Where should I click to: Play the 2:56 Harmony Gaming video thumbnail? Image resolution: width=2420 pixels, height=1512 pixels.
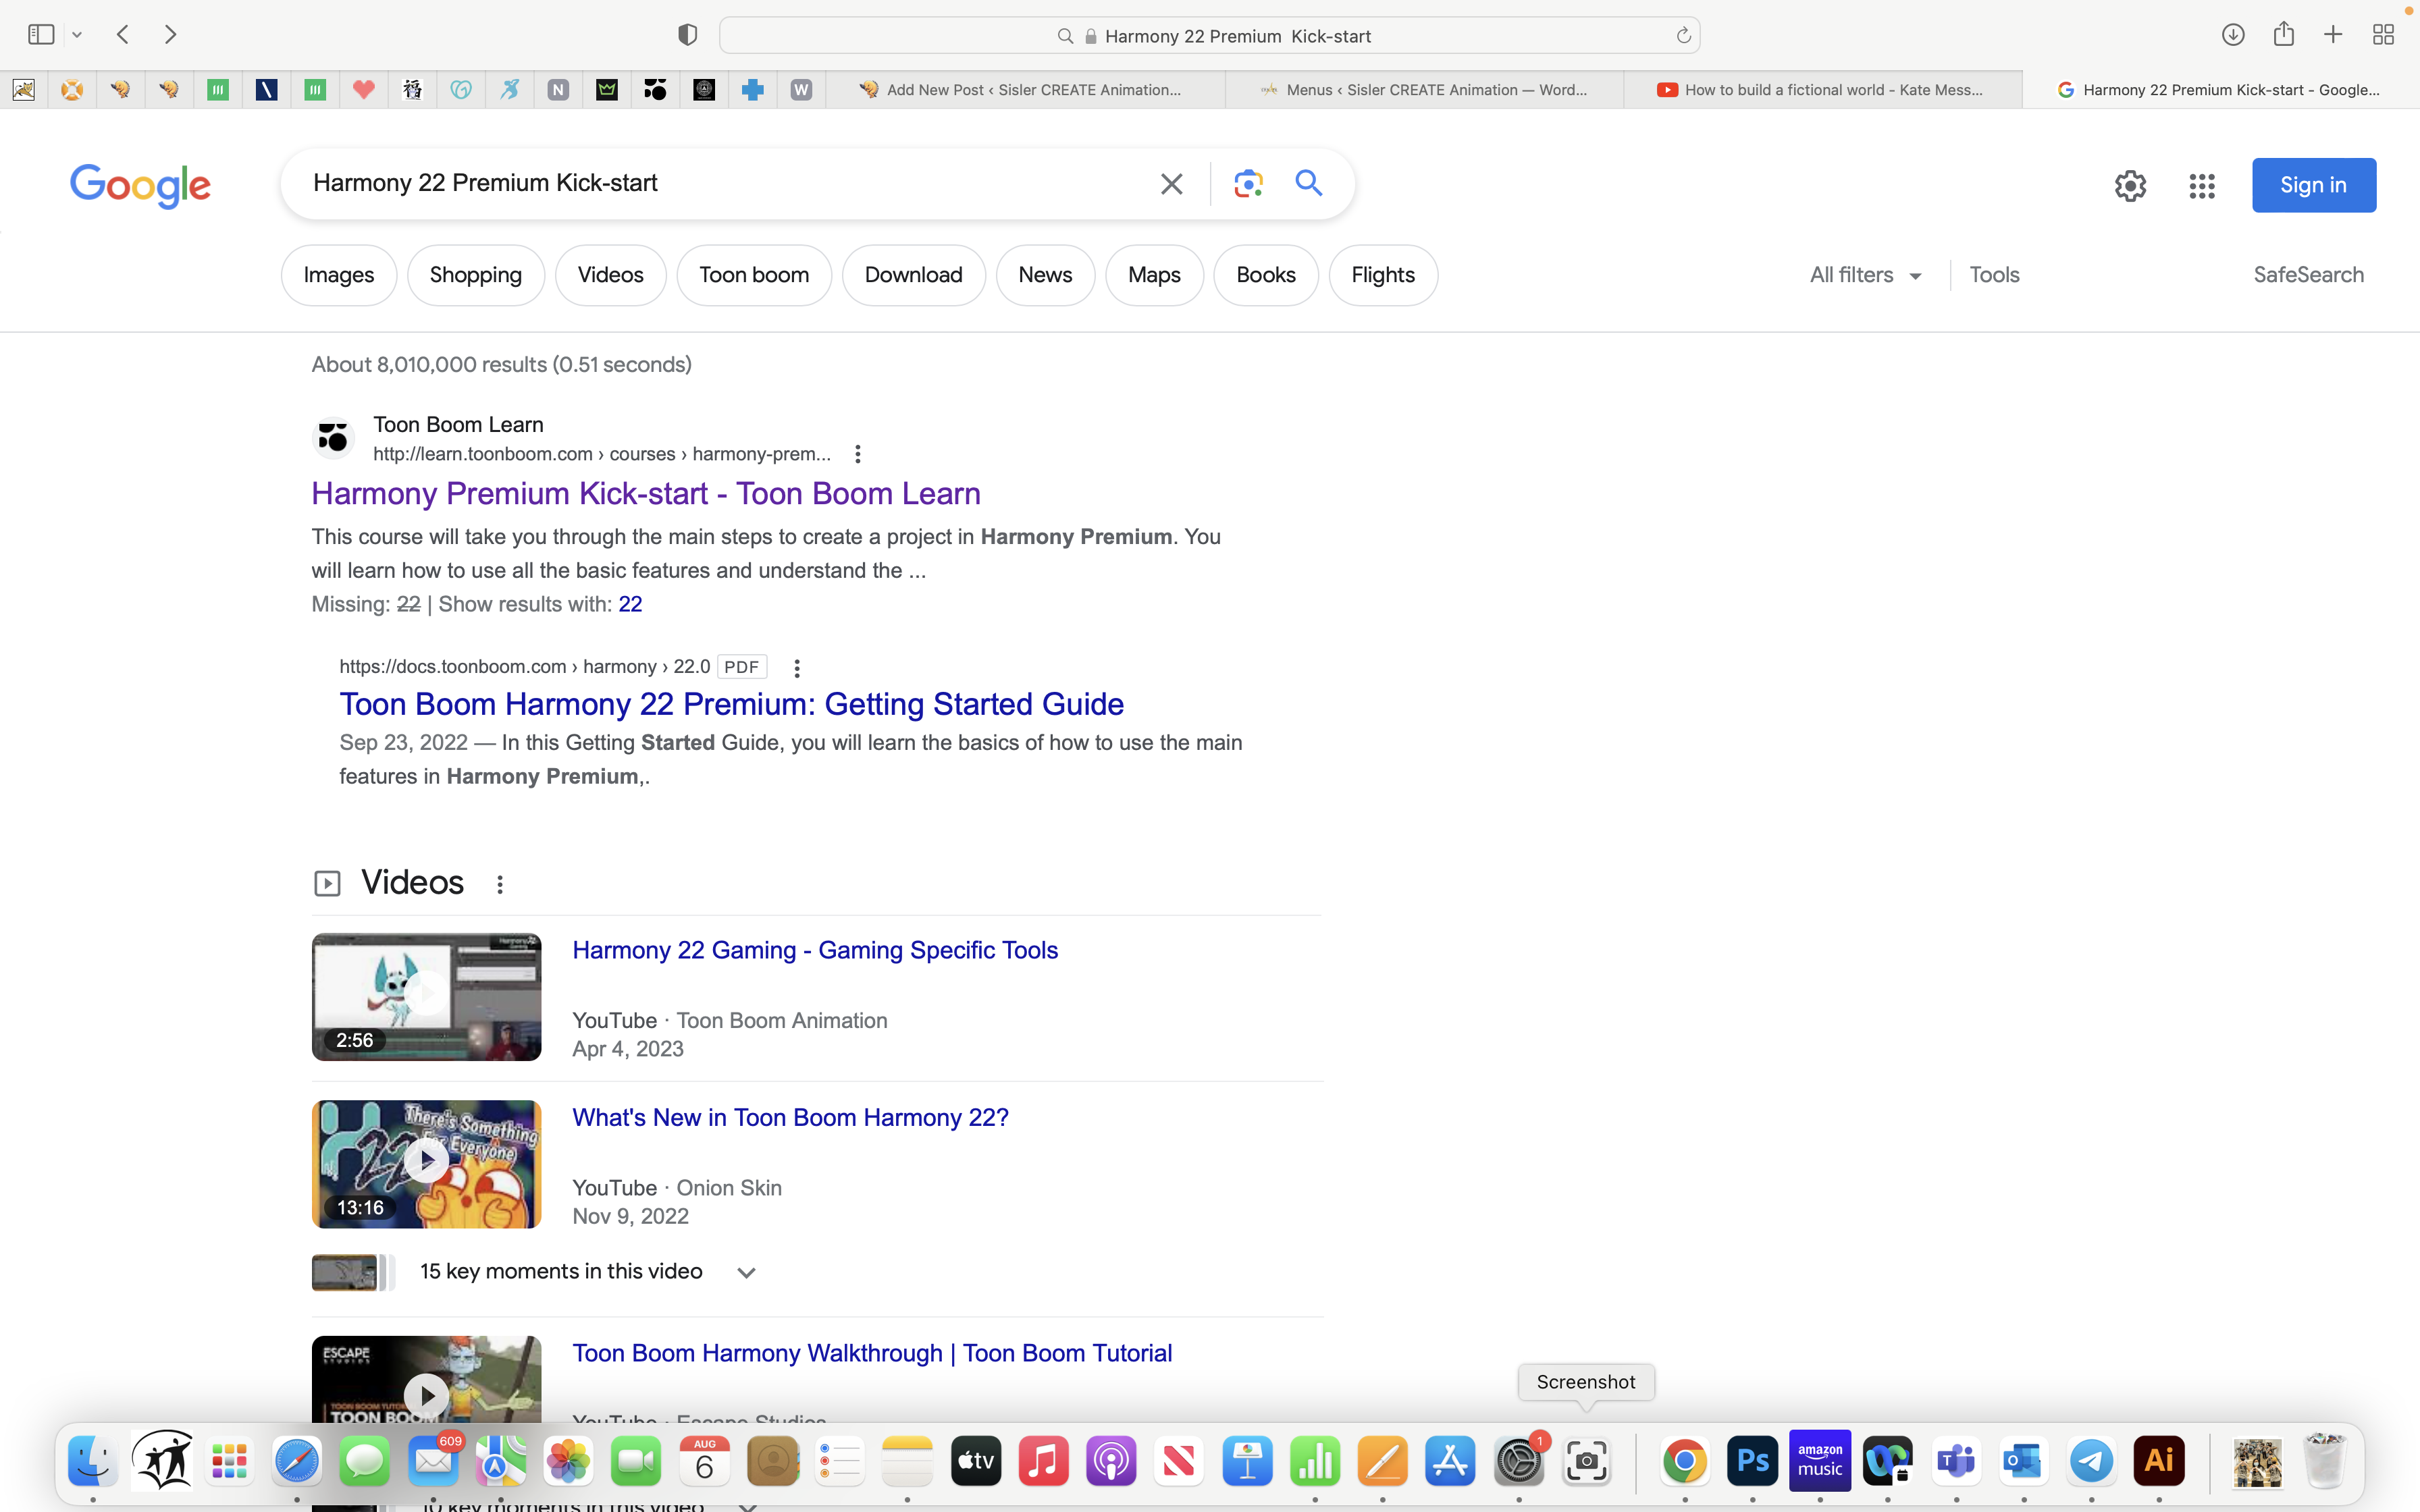[426, 997]
